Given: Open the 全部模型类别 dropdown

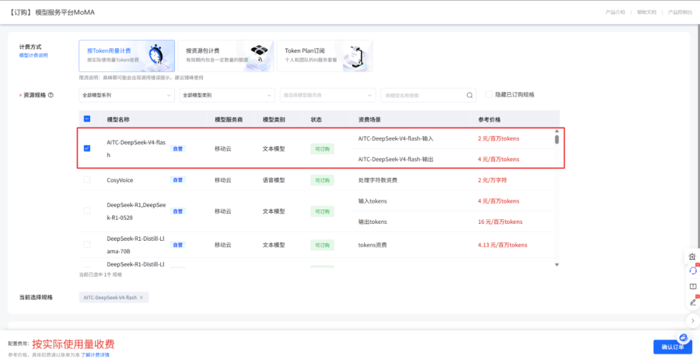Looking at the screenshot, I should pyautogui.click(x=227, y=95).
